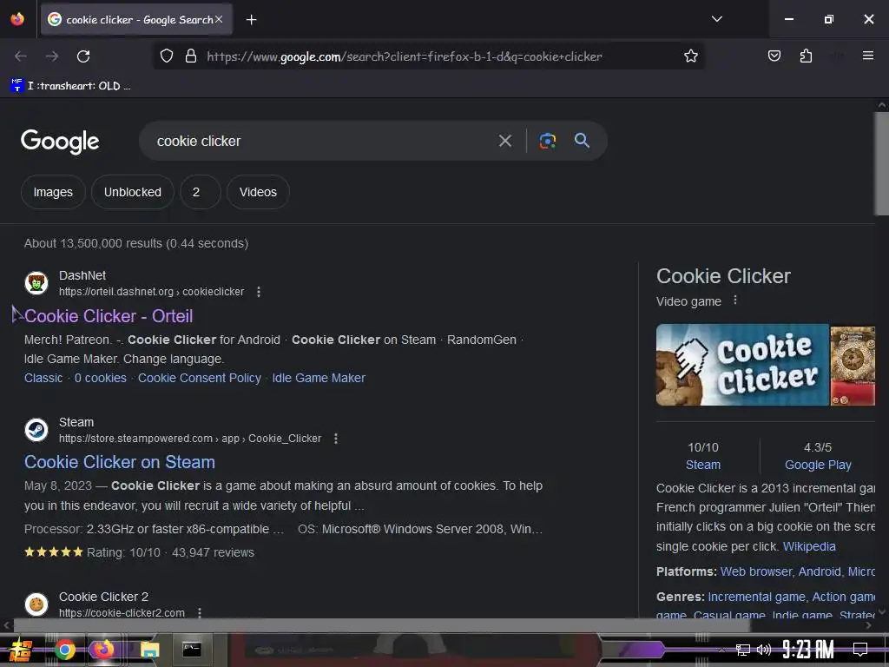Click the DashNet site favicon

tap(36, 283)
